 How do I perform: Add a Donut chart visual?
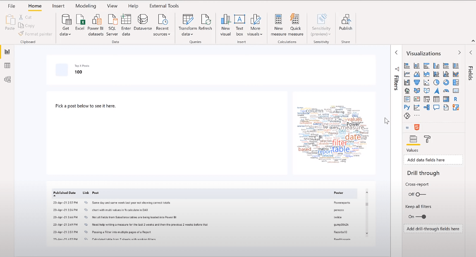[x=446, y=82]
